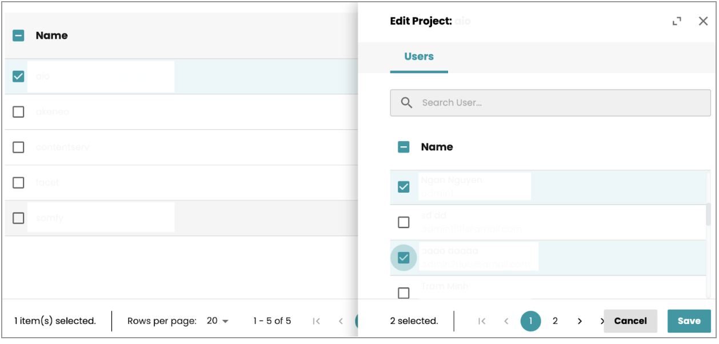Advance to next user page via right chevron
This screenshot has height=344, width=719.
(578, 321)
